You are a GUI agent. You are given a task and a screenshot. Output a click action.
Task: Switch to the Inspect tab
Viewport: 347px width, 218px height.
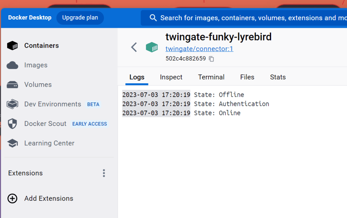[171, 77]
